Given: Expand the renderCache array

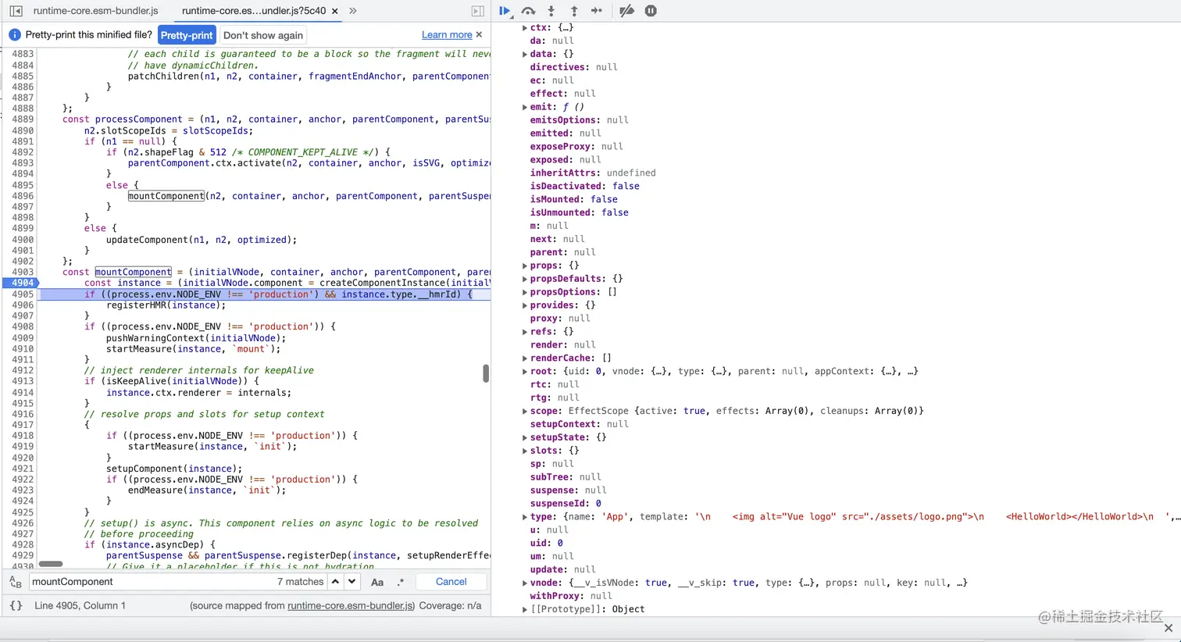Looking at the screenshot, I should coord(525,358).
